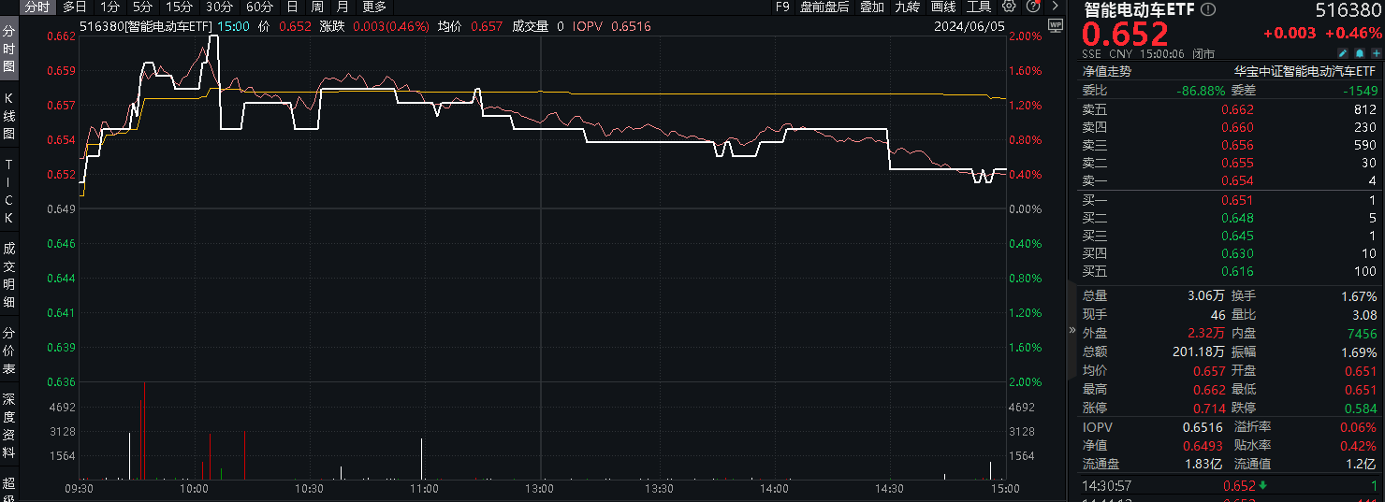This screenshot has width=1385, height=502.
Task: Open the TICK sidebar tab
Action: click(9, 191)
